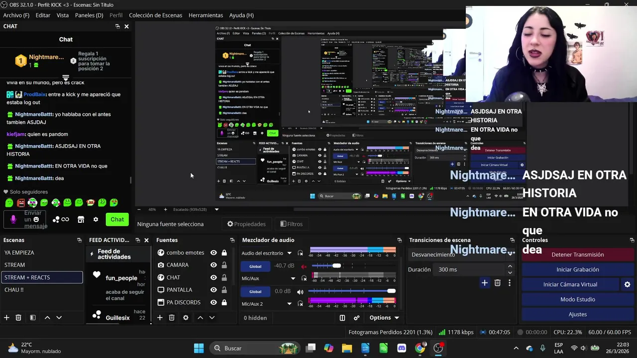Open Mic/Aux dropdown arrow
The image size is (637, 358).
coord(293,278)
